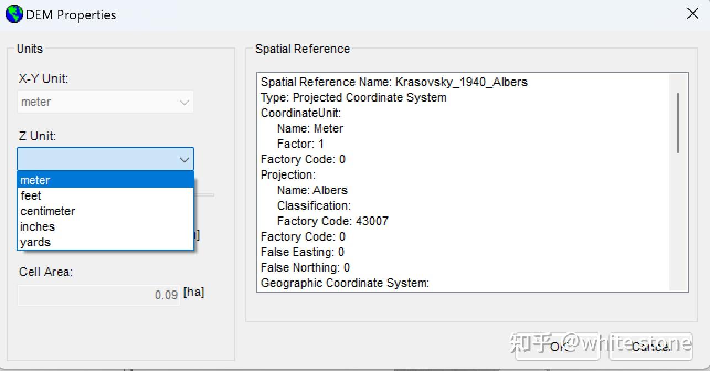The width and height of the screenshot is (710, 371).
Task: Confirm the dialog with OK
Action: click(x=558, y=346)
